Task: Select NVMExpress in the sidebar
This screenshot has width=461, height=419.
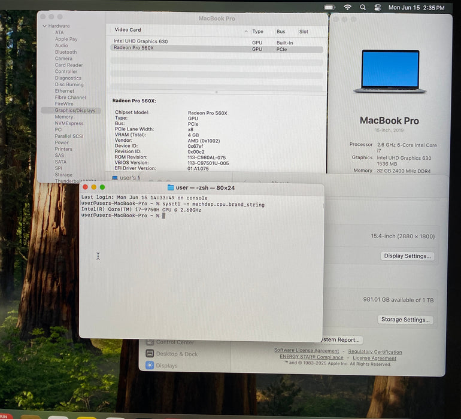Action: [x=69, y=123]
